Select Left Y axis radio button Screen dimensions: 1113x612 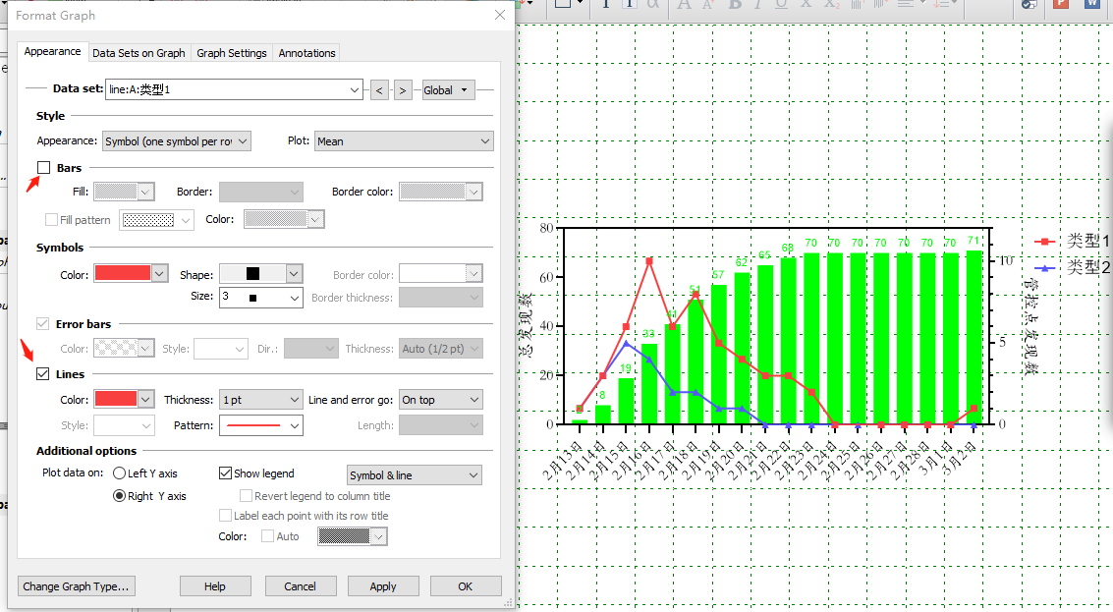pos(120,473)
